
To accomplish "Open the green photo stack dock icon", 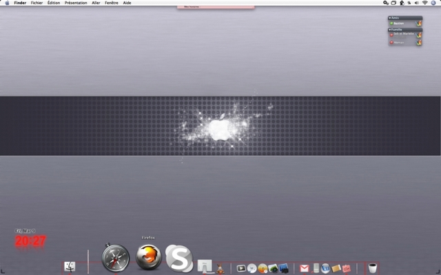I will tap(273, 268).
